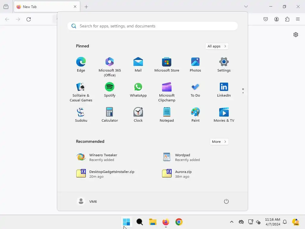The width and height of the screenshot is (305, 229).
Task: Open Notepad from pinned apps
Action: point(167,115)
